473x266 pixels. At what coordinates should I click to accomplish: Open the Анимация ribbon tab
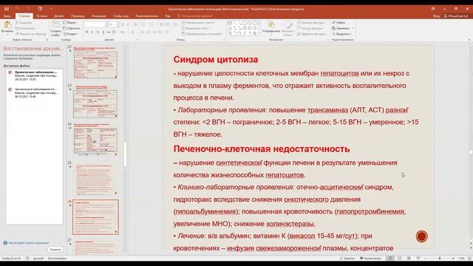pos(98,16)
